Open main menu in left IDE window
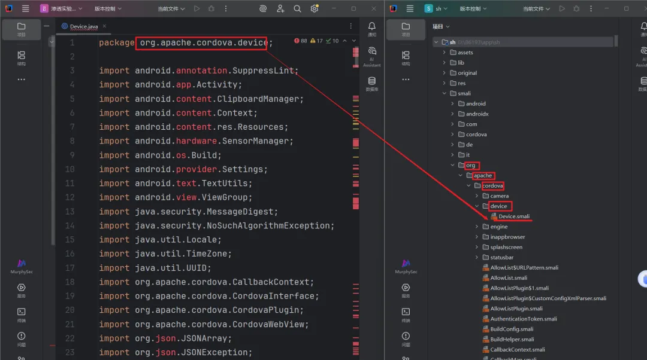Screen dimensions: 647x360 pyautogui.click(x=26, y=8)
